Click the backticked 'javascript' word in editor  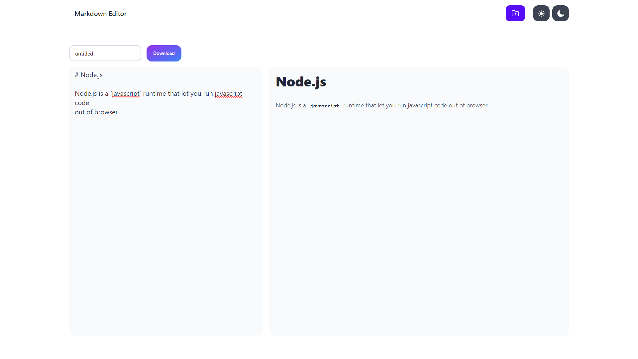[126, 94]
